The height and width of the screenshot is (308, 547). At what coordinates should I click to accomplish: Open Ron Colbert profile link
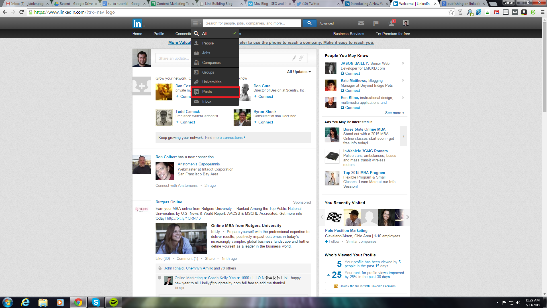tap(166, 157)
